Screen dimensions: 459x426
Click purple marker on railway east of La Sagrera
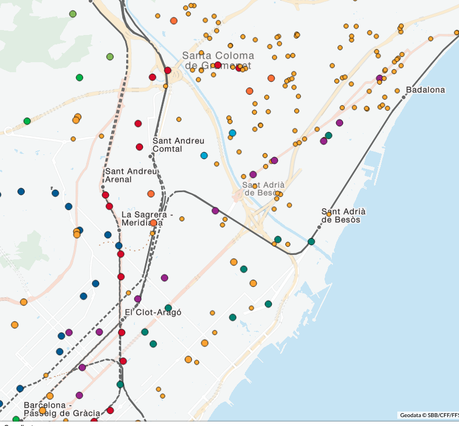click(x=215, y=211)
